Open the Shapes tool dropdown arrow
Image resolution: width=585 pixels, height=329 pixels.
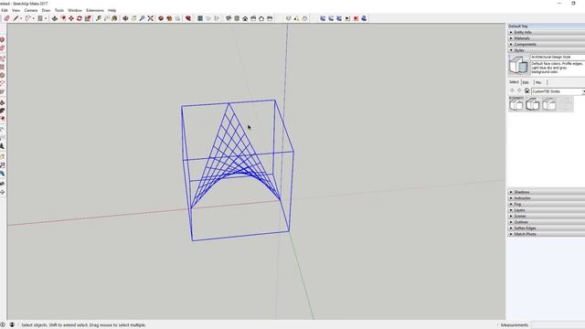(x=46, y=18)
